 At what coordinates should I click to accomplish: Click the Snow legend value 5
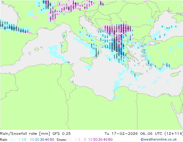(x=85, y=140)
